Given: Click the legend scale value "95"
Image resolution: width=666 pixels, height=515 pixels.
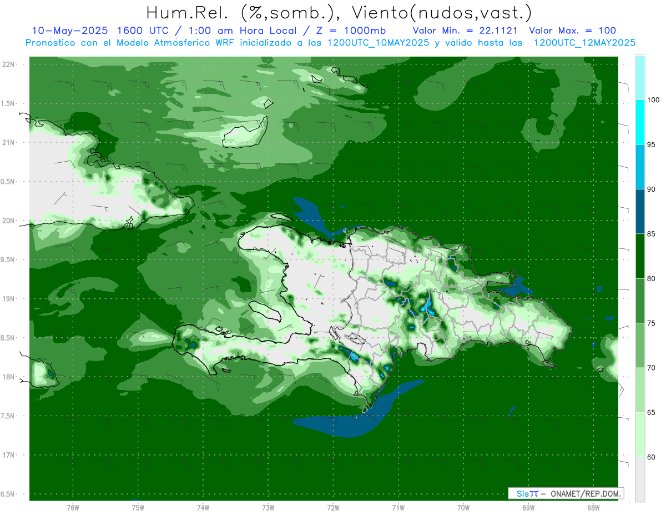Looking at the screenshot, I should pyautogui.click(x=652, y=145).
